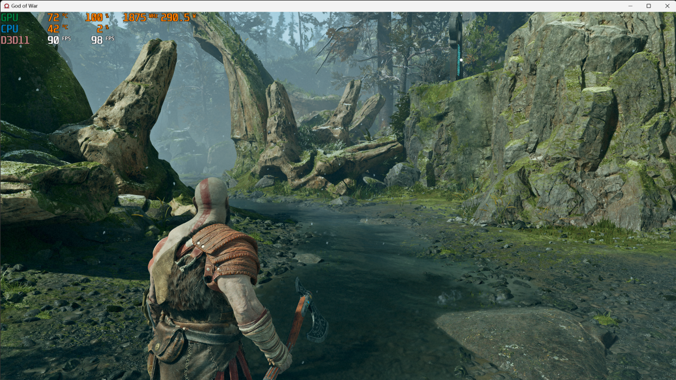The height and width of the screenshot is (380, 676).
Task: Maximize the God of War window
Action: pyautogui.click(x=648, y=5)
